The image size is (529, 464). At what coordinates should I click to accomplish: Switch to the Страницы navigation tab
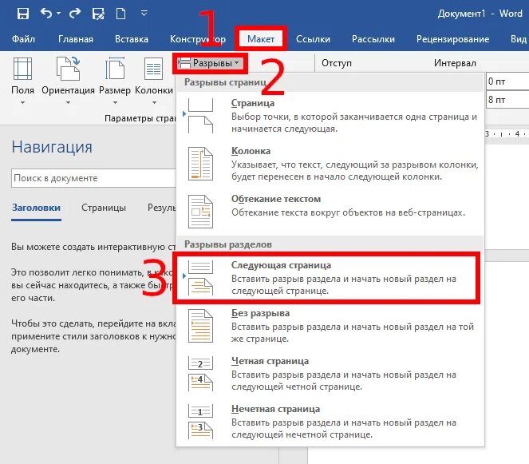click(104, 208)
